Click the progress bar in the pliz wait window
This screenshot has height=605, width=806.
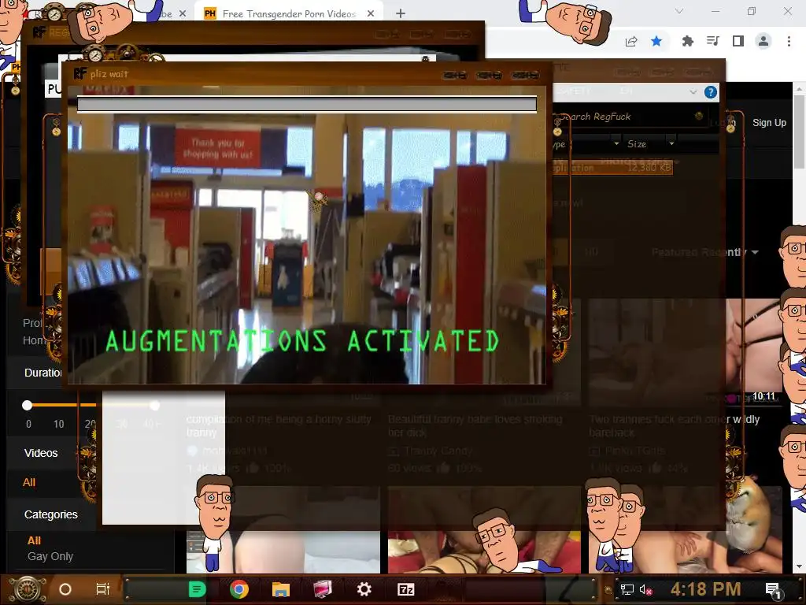(x=307, y=105)
